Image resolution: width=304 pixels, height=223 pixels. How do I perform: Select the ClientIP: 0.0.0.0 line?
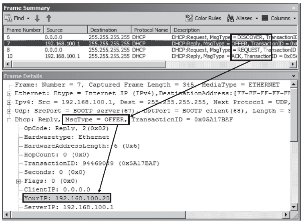tap(57, 189)
